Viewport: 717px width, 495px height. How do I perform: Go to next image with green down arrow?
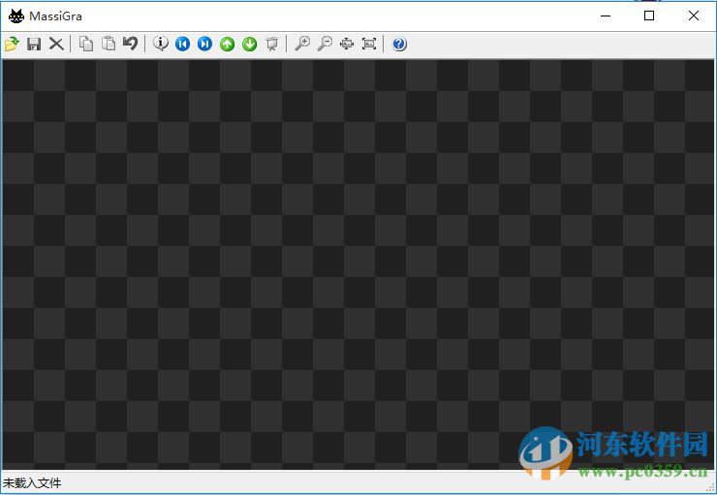pos(250,44)
